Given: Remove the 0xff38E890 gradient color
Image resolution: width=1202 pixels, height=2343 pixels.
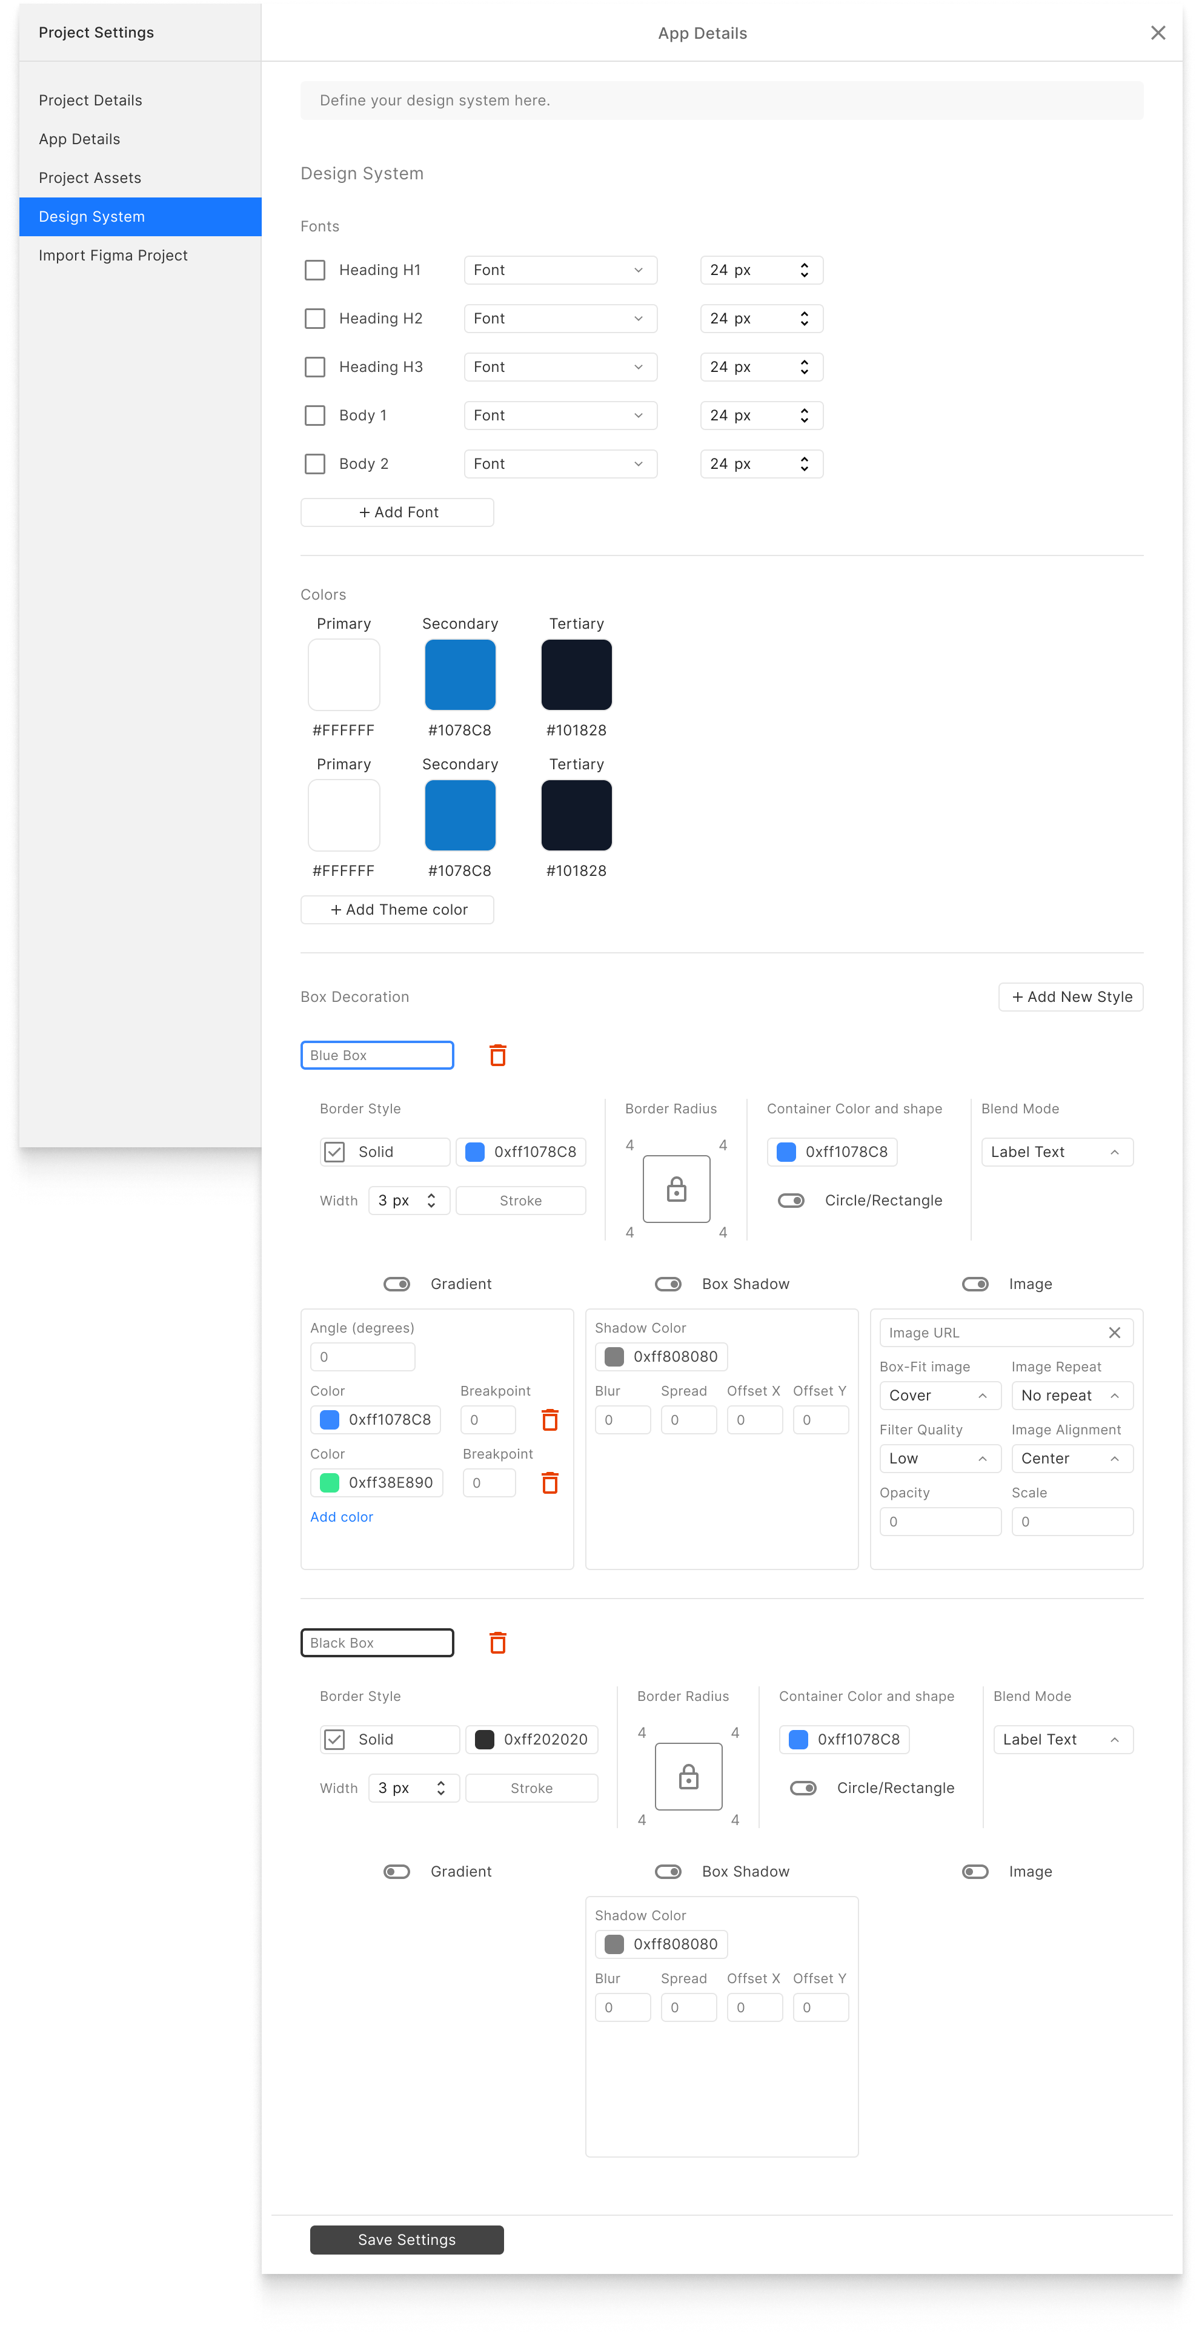Looking at the screenshot, I should [x=550, y=1483].
